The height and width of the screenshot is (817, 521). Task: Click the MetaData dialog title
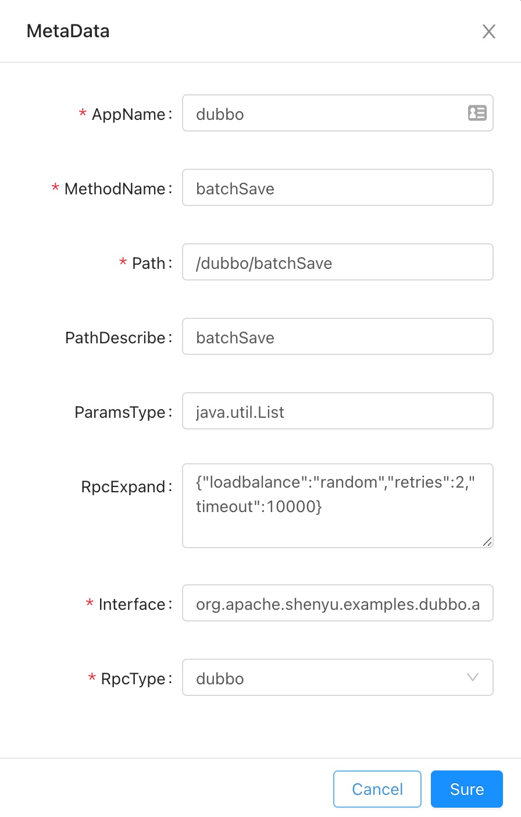pyautogui.click(x=68, y=31)
